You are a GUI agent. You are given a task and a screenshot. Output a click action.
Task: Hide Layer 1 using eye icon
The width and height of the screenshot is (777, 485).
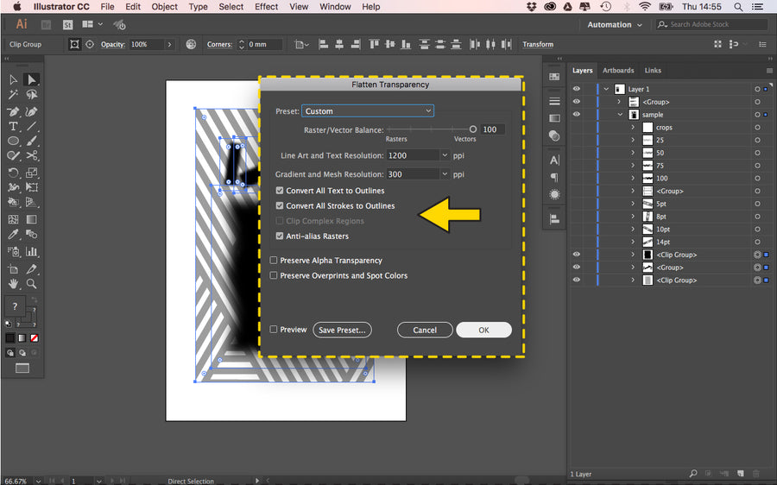577,89
